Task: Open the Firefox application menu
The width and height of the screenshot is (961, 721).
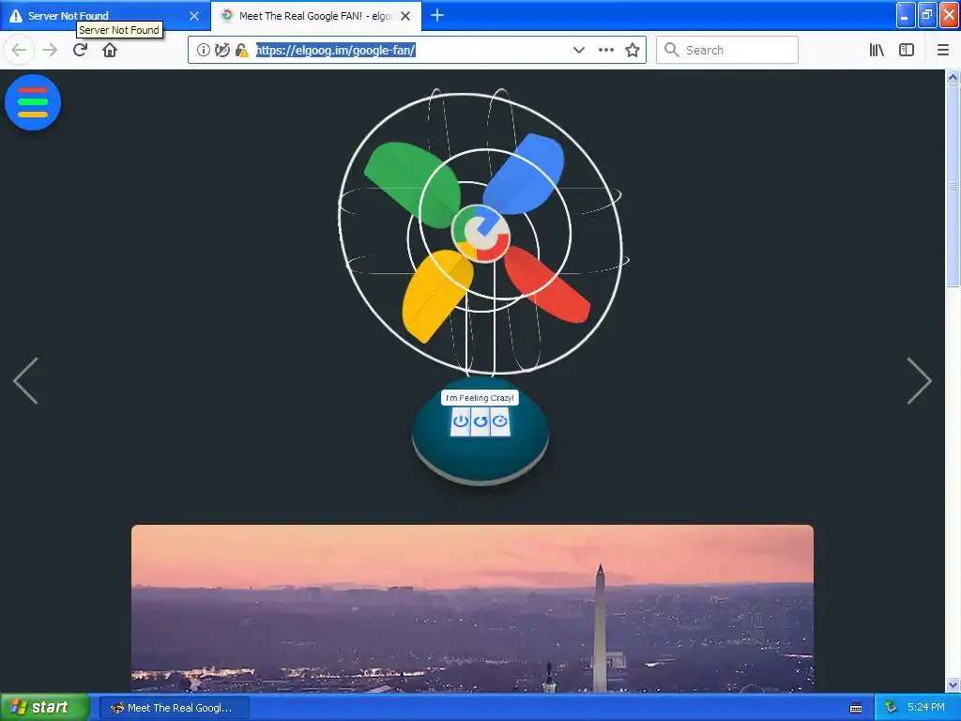Action: 943,51
